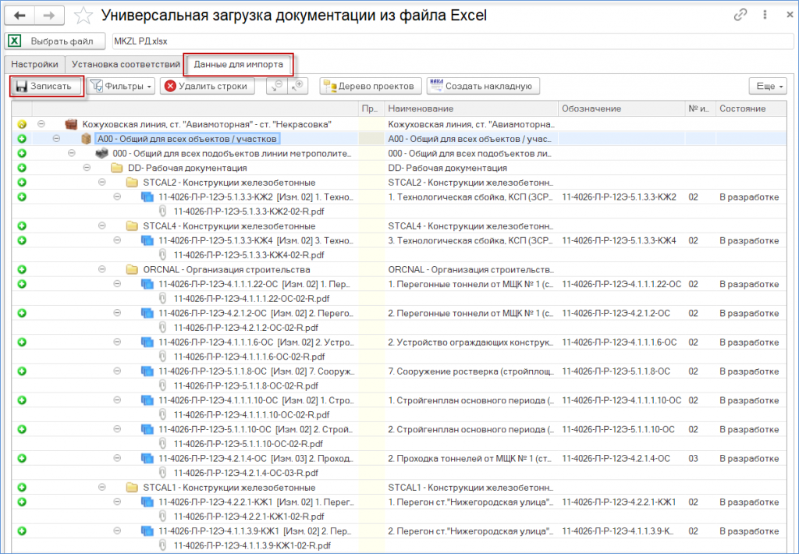This screenshot has width=799, height=554.
Task: Open the Еще dropdown menu
Action: click(x=768, y=86)
